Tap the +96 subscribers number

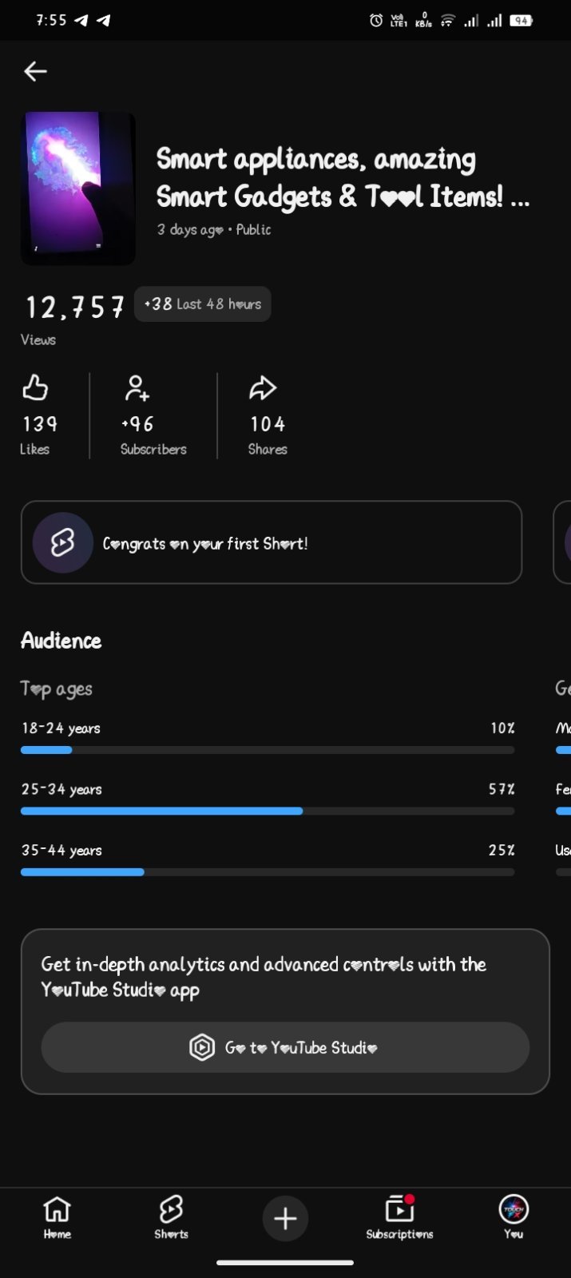(x=137, y=424)
